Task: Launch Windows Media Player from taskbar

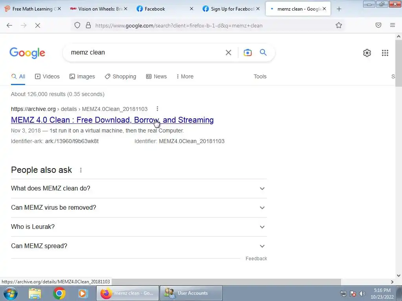Action: point(83,293)
